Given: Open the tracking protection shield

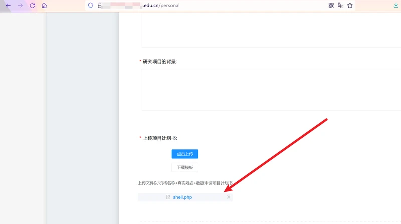Looking at the screenshot, I should (x=91, y=5).
